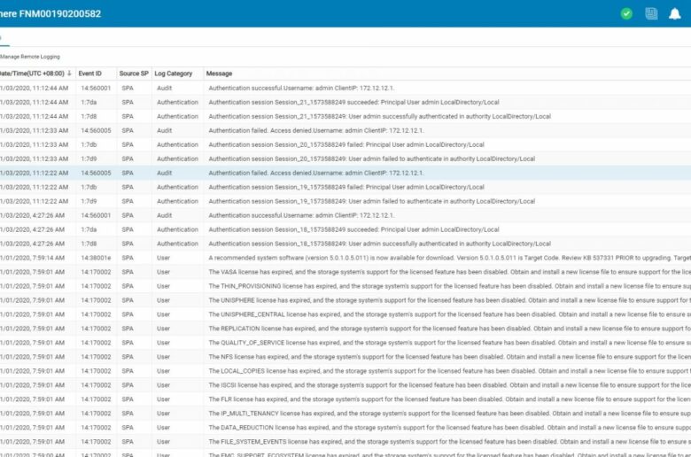Click the green system status checkmark icon
This screenshot has height=457, width=691.
click(626, 13)
